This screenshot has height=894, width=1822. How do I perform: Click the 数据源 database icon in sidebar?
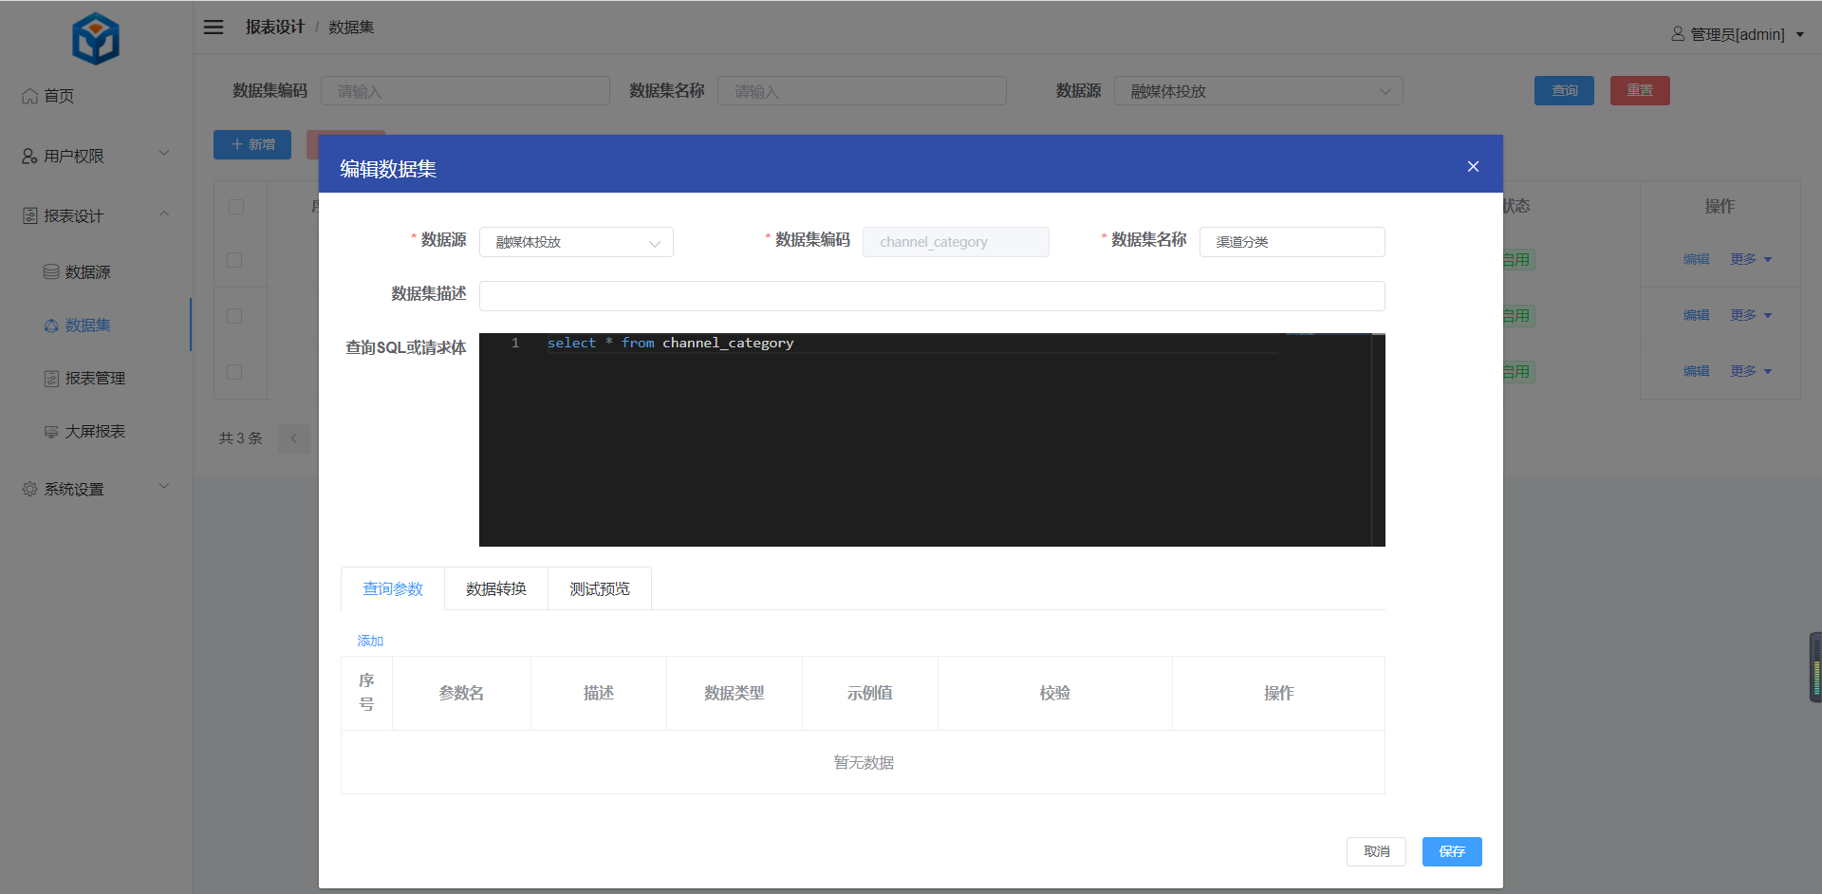pos(51,271)
